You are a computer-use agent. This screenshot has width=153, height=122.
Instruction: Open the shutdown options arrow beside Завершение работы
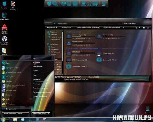(x=48, y=113)
